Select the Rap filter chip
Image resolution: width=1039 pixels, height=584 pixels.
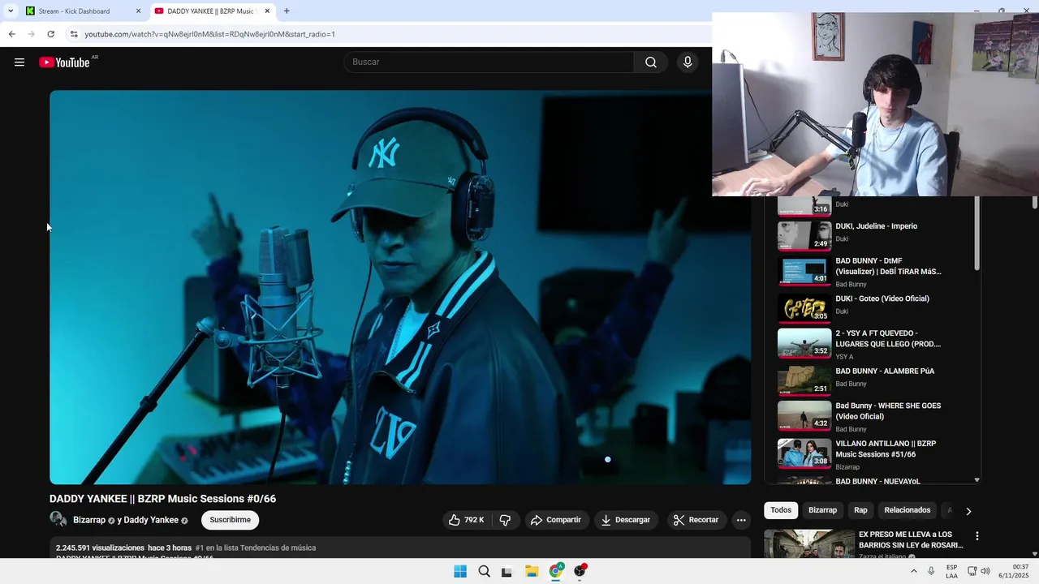tap(860, 510)
